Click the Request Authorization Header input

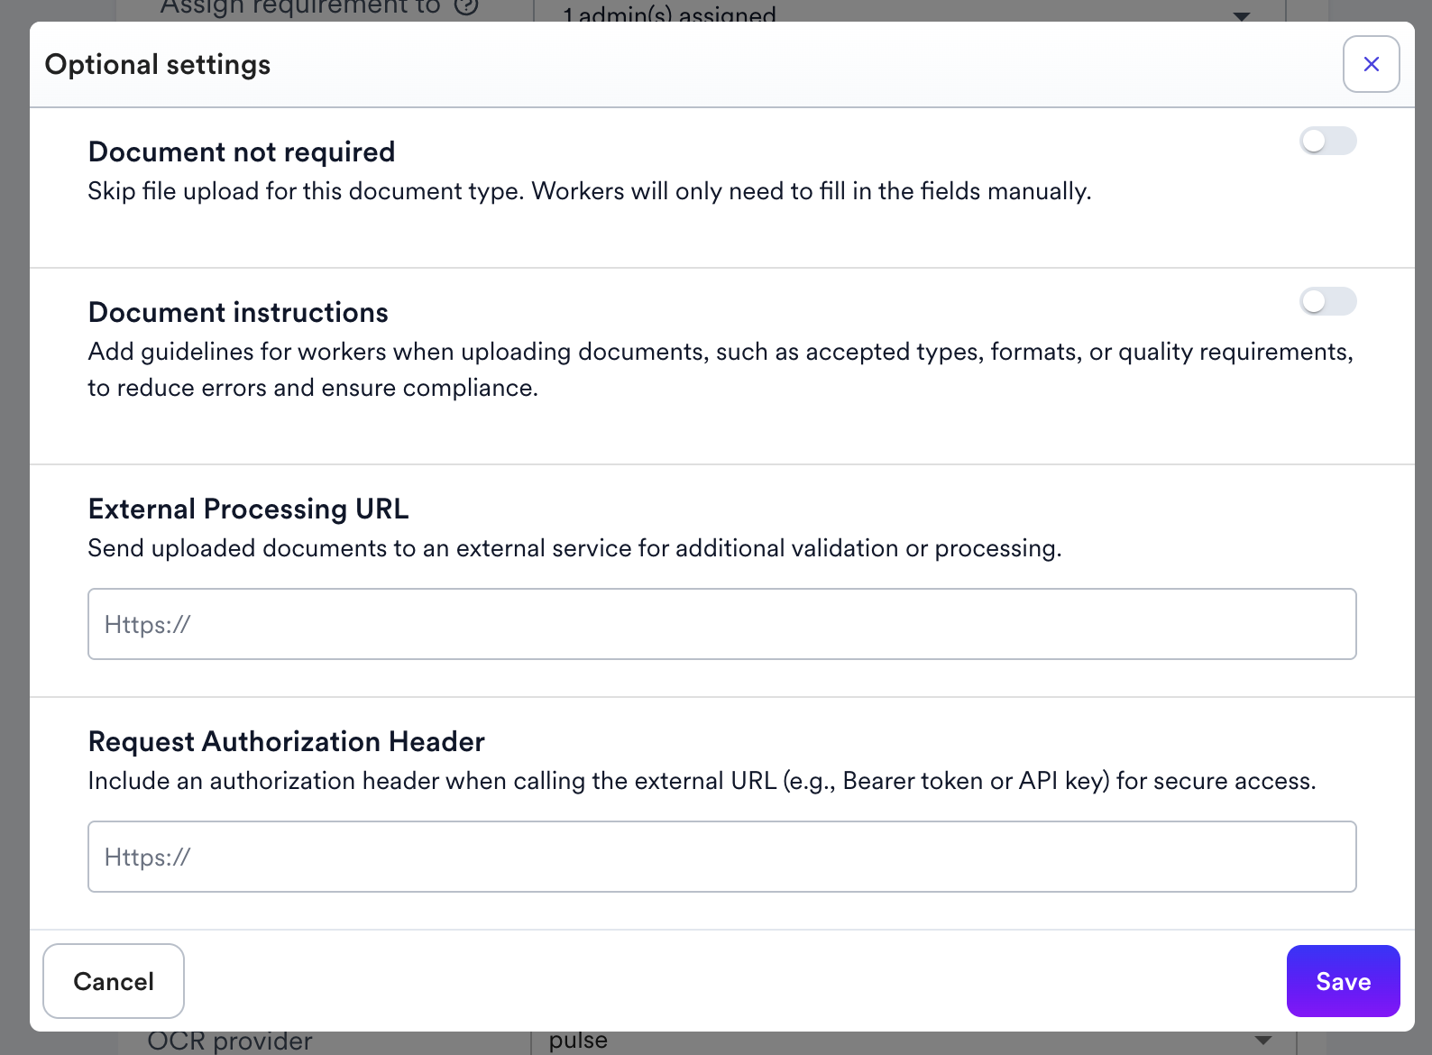pyautogui.click(x=721, y=857)
